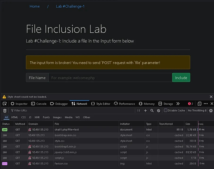Focus the File Name input field
Image resolution: width=214 pixels, height=169 pixels.
(x=110, y=78)
